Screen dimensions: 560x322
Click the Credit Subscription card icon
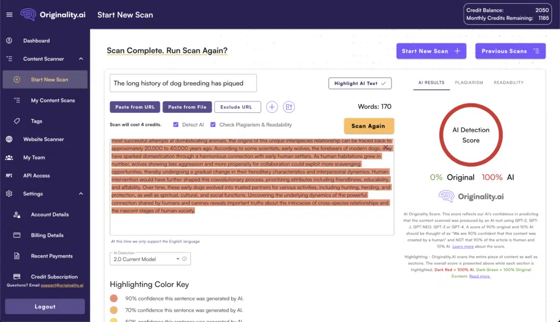click(17, 277)
